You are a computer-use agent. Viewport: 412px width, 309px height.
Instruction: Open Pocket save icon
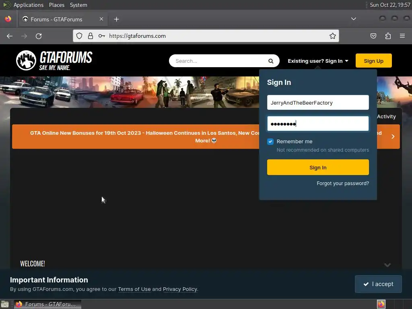point(373,36)
